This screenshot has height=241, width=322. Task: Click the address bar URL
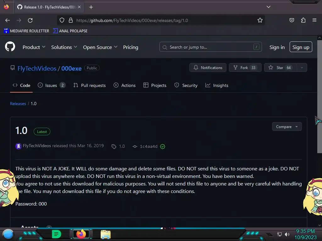click(x=132, y=20)
